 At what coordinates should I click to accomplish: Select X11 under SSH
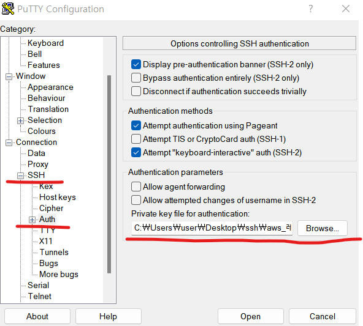(46, 241)
